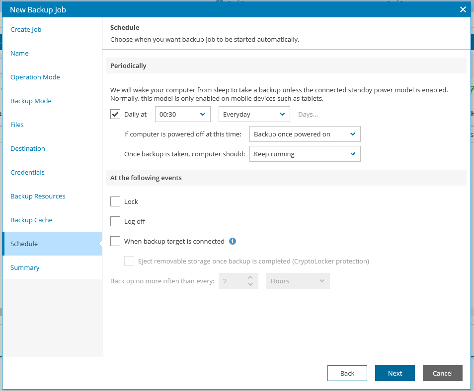Enable backup on Lock event
Screen dimensions: 474x391
(x=115, y=201)
